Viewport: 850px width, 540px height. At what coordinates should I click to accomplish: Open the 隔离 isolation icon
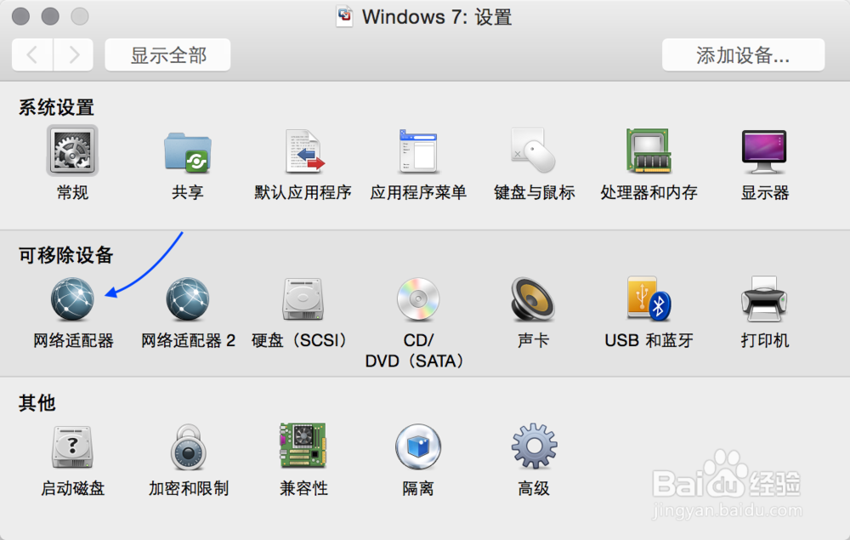tap(418, 446)
